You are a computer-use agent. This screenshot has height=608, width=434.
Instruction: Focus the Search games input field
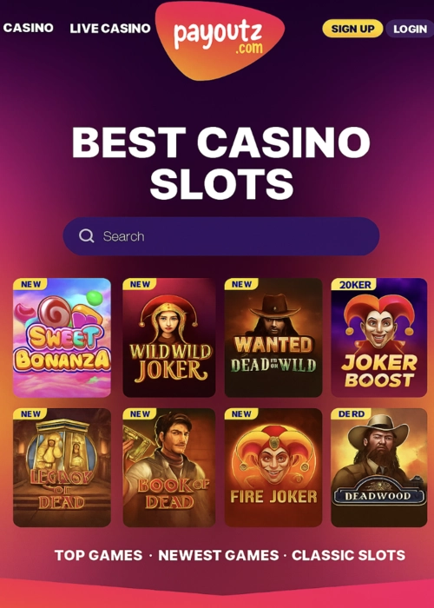click(x=220, y=236)
